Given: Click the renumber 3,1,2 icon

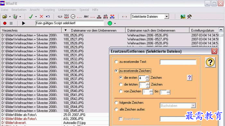Looking at the screenshot, I should point(66,17).
